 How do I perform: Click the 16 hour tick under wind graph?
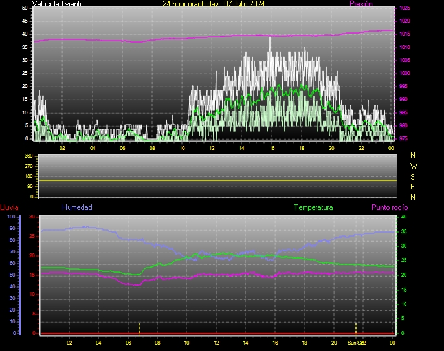272,148
